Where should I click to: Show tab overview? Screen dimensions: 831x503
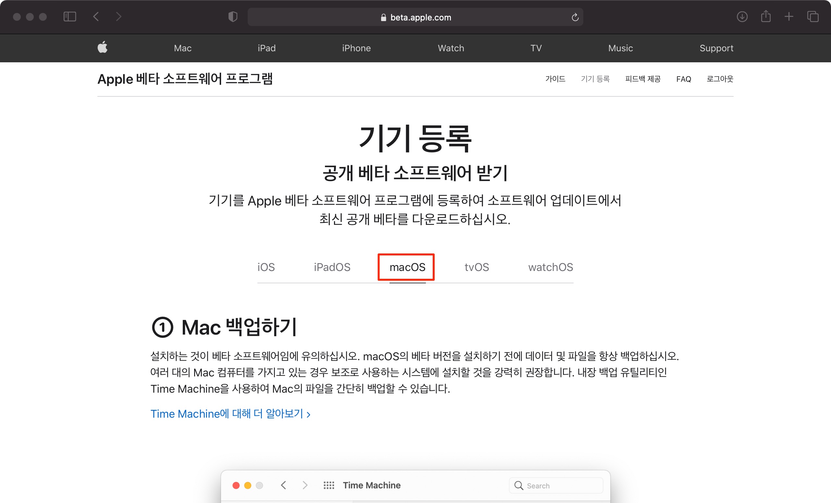[812, 17]
